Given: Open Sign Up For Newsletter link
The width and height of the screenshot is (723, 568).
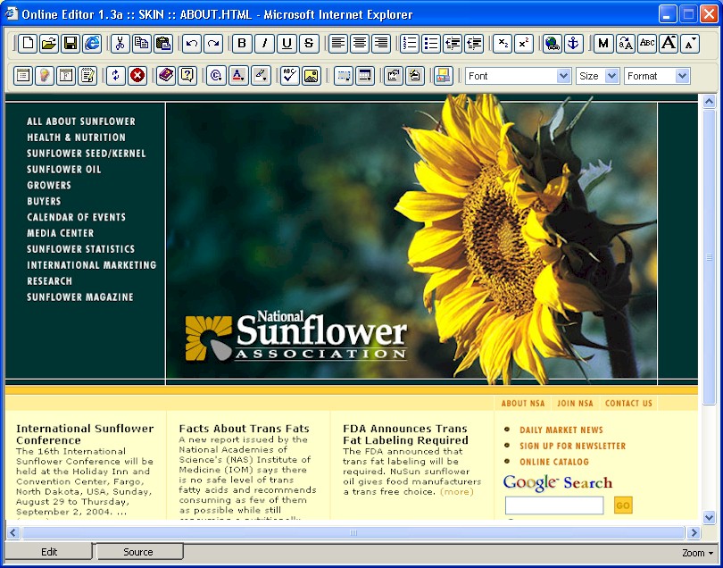Looking at the screenshot, I should pyautogui.click(x=573, y=447).
